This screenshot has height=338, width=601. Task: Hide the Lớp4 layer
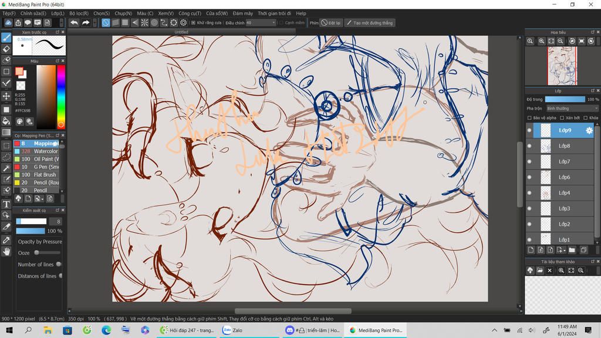529,192
